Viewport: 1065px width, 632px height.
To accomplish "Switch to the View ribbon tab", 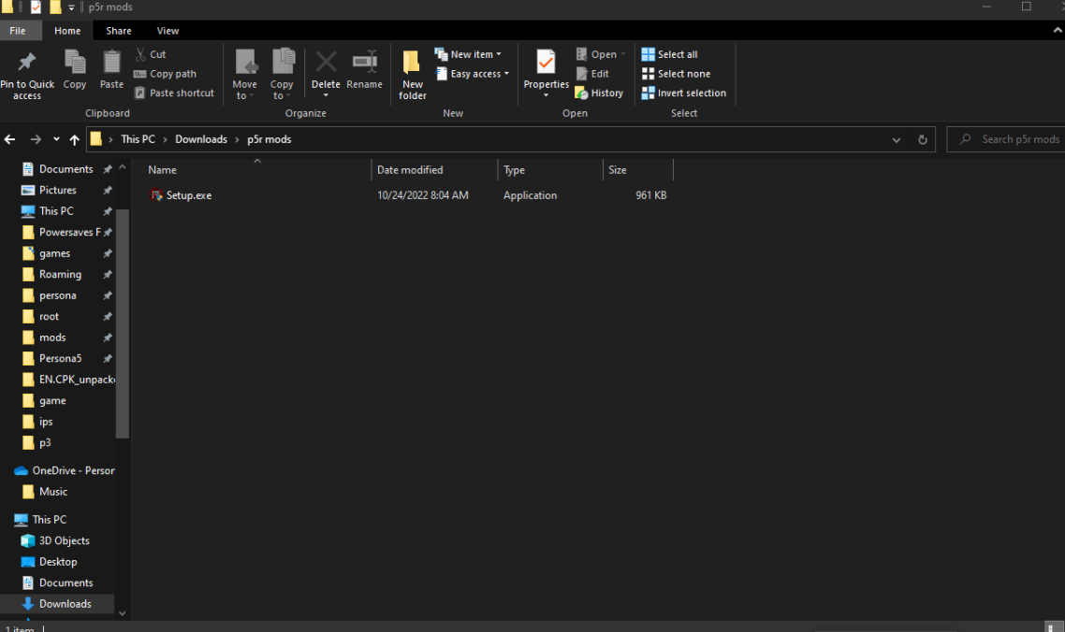I will [x=168, y=31].
